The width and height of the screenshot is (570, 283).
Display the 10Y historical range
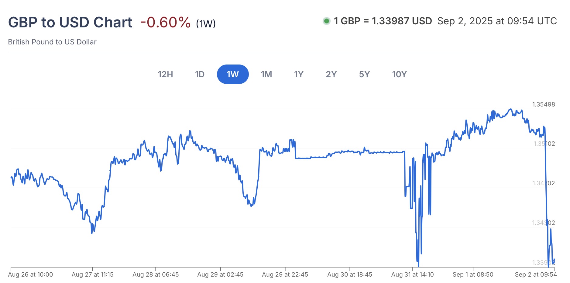pos(399,74)
